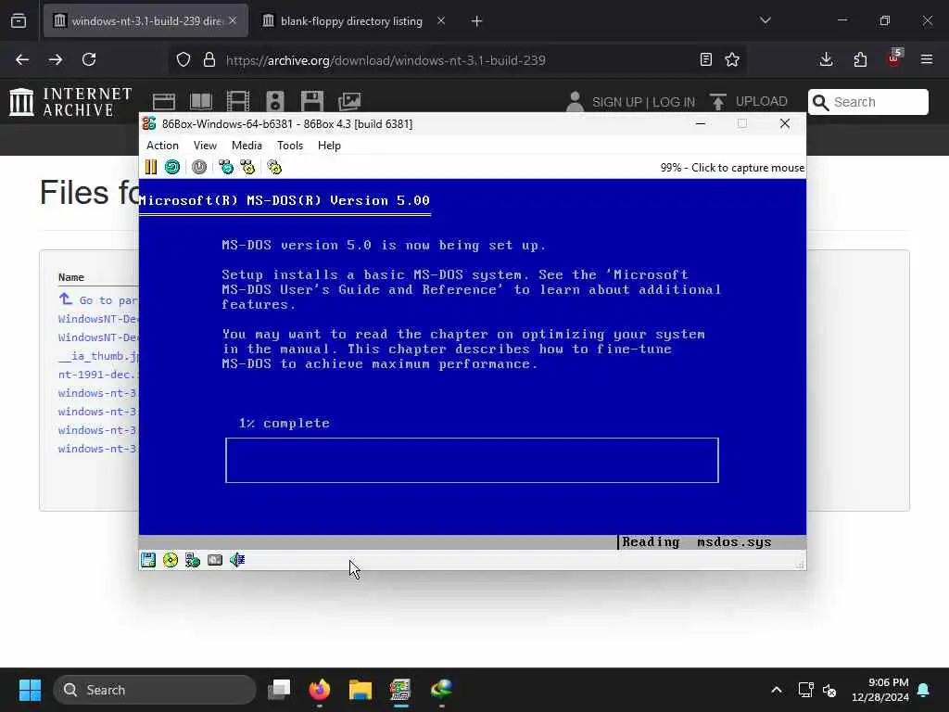Click the 86Box ACPI power-off icon
The height and width of the screenshot is (712, 949).
[x=199, y=167]
